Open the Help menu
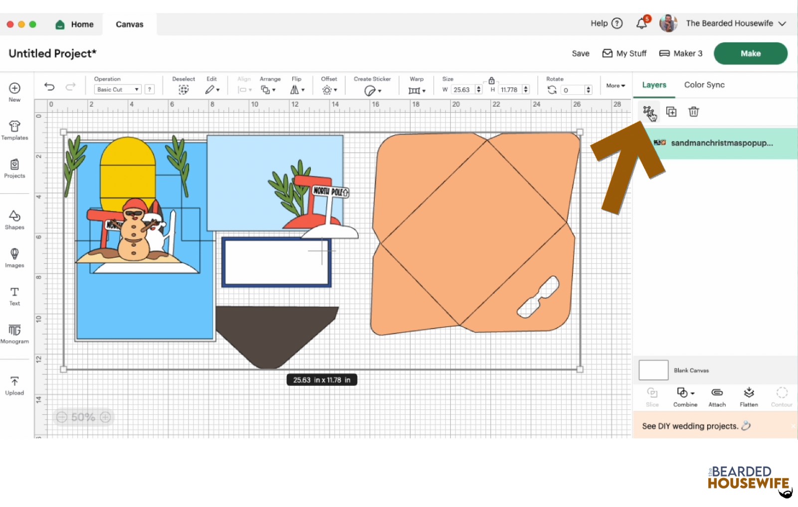The image size is (798, 507). 606,23
